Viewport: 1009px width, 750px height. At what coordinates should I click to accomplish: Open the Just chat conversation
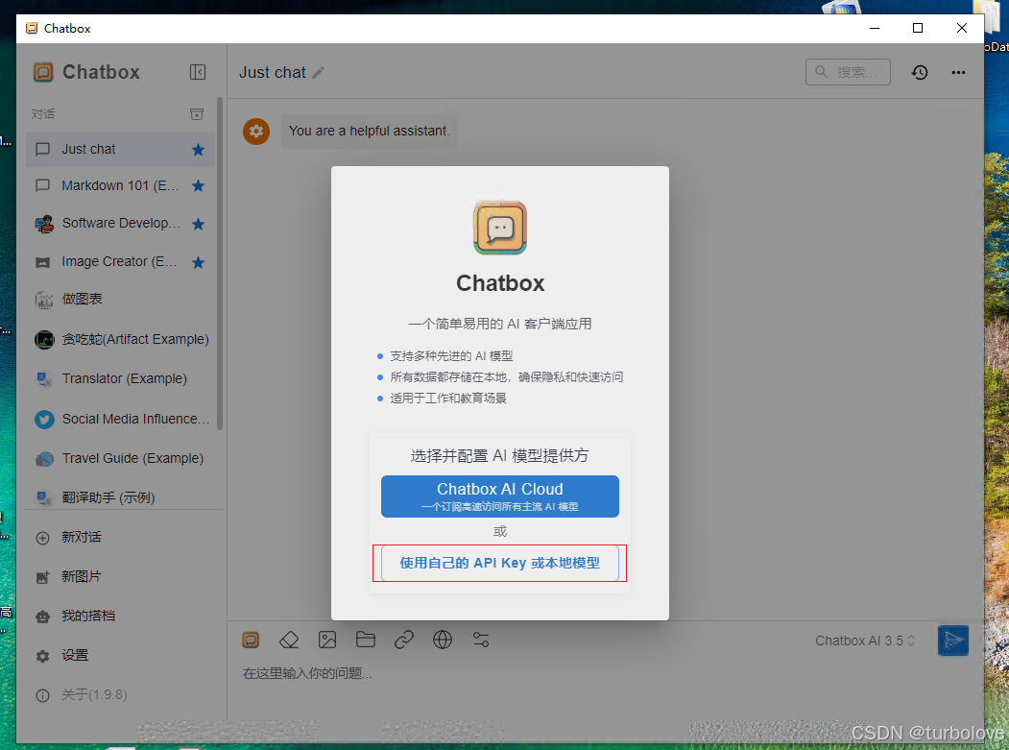tap(120, 150)
